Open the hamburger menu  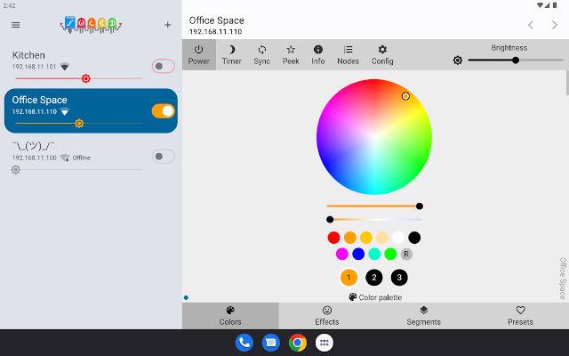point(16,25)
